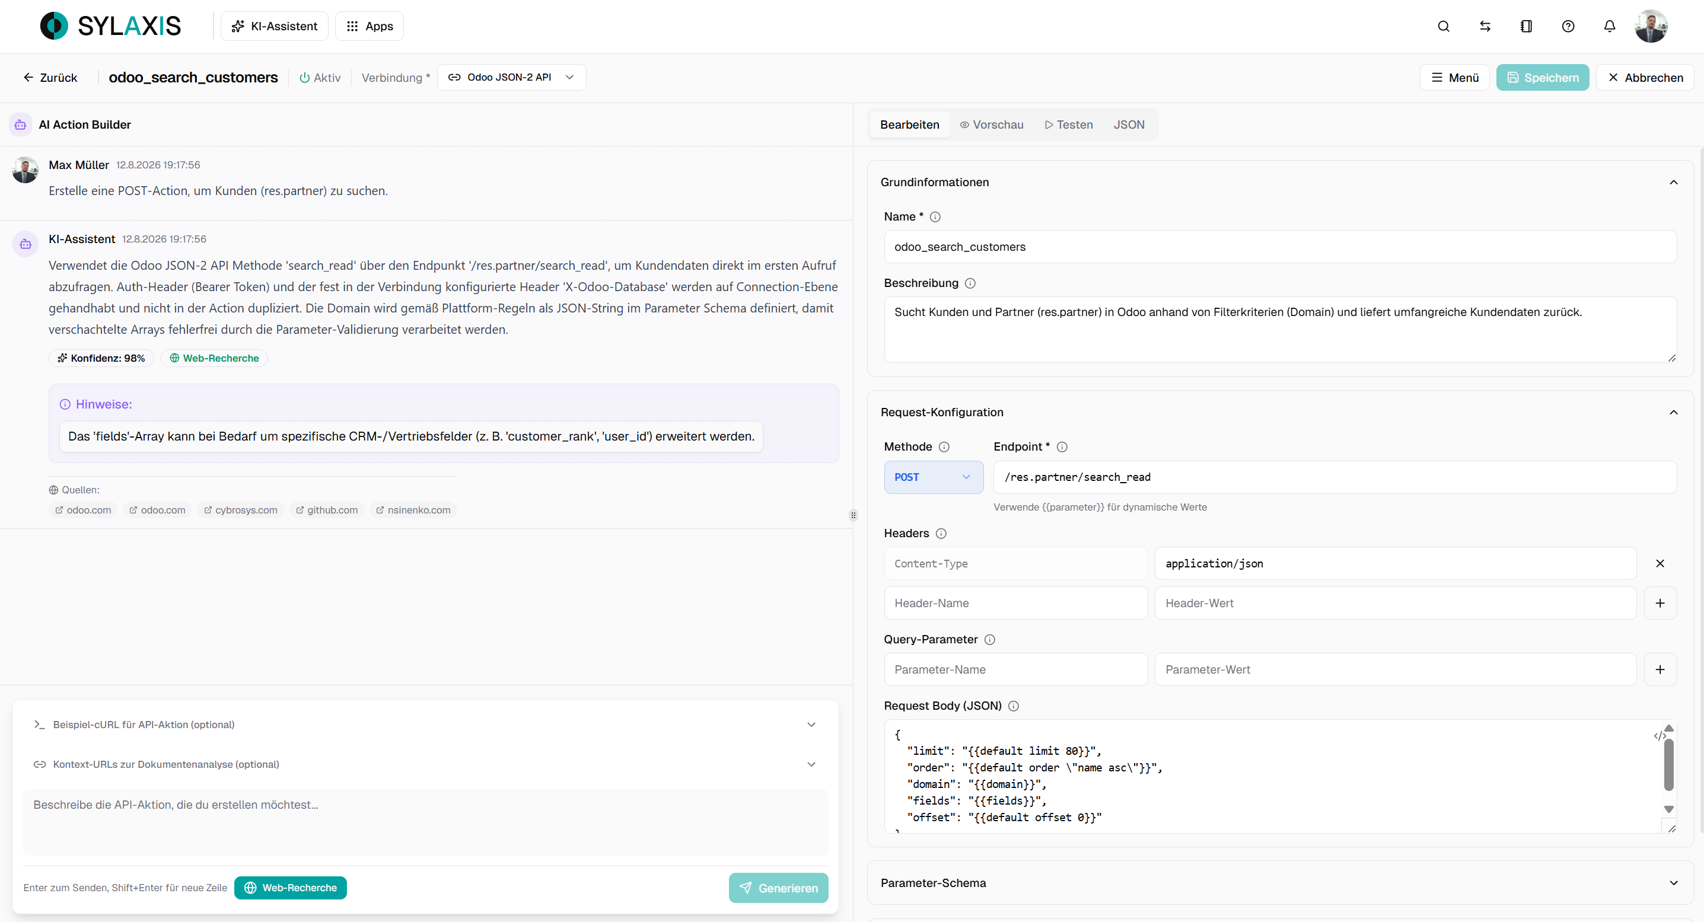Open the Apps launcher
The image size is (1704, 922).
pyautogui.click(x=369, y=27)
